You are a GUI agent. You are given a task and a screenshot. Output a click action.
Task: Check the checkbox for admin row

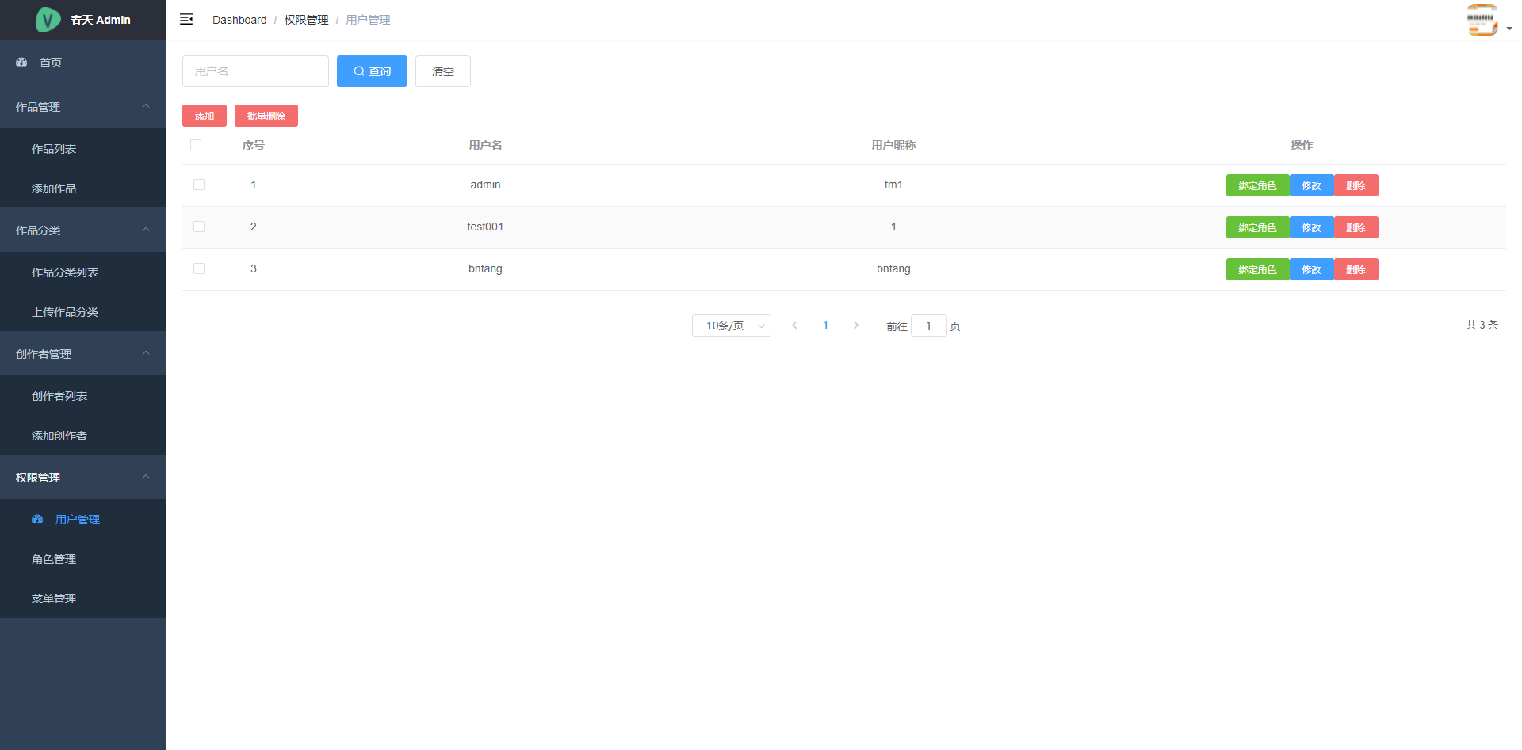coord(199,185)
